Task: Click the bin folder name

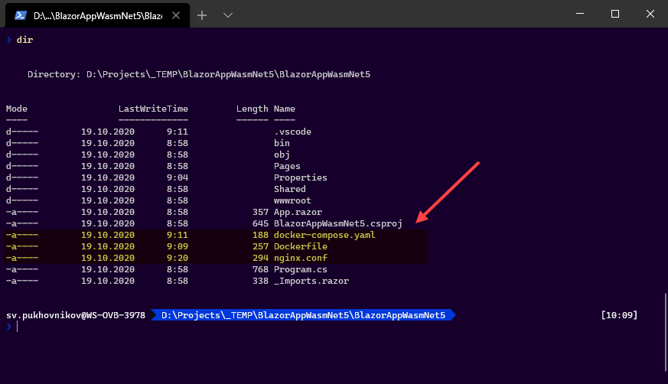Action: (x=282, y=144)
